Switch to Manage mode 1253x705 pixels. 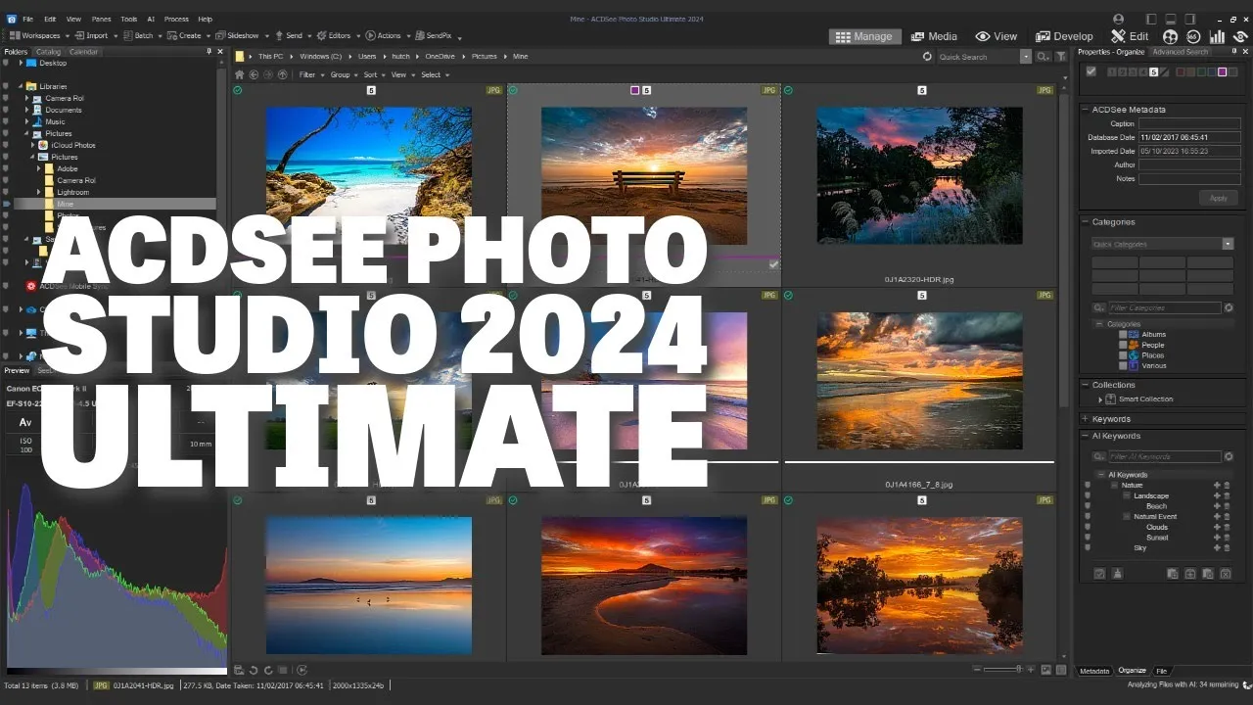(x=864, y=36)
